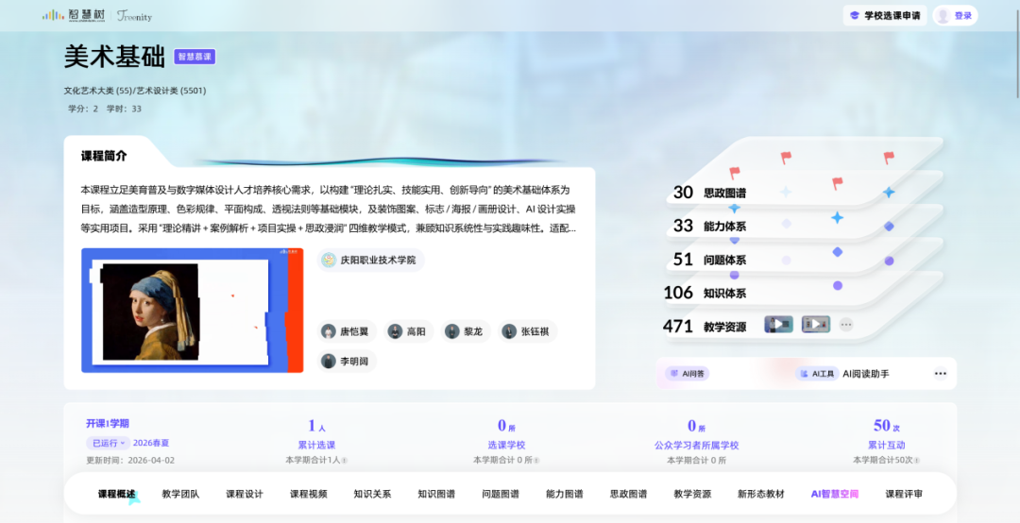Click the 累计互动 statistic label
Image resolution: width=1020 pixels, height=523 pixels.
[887, 446]
